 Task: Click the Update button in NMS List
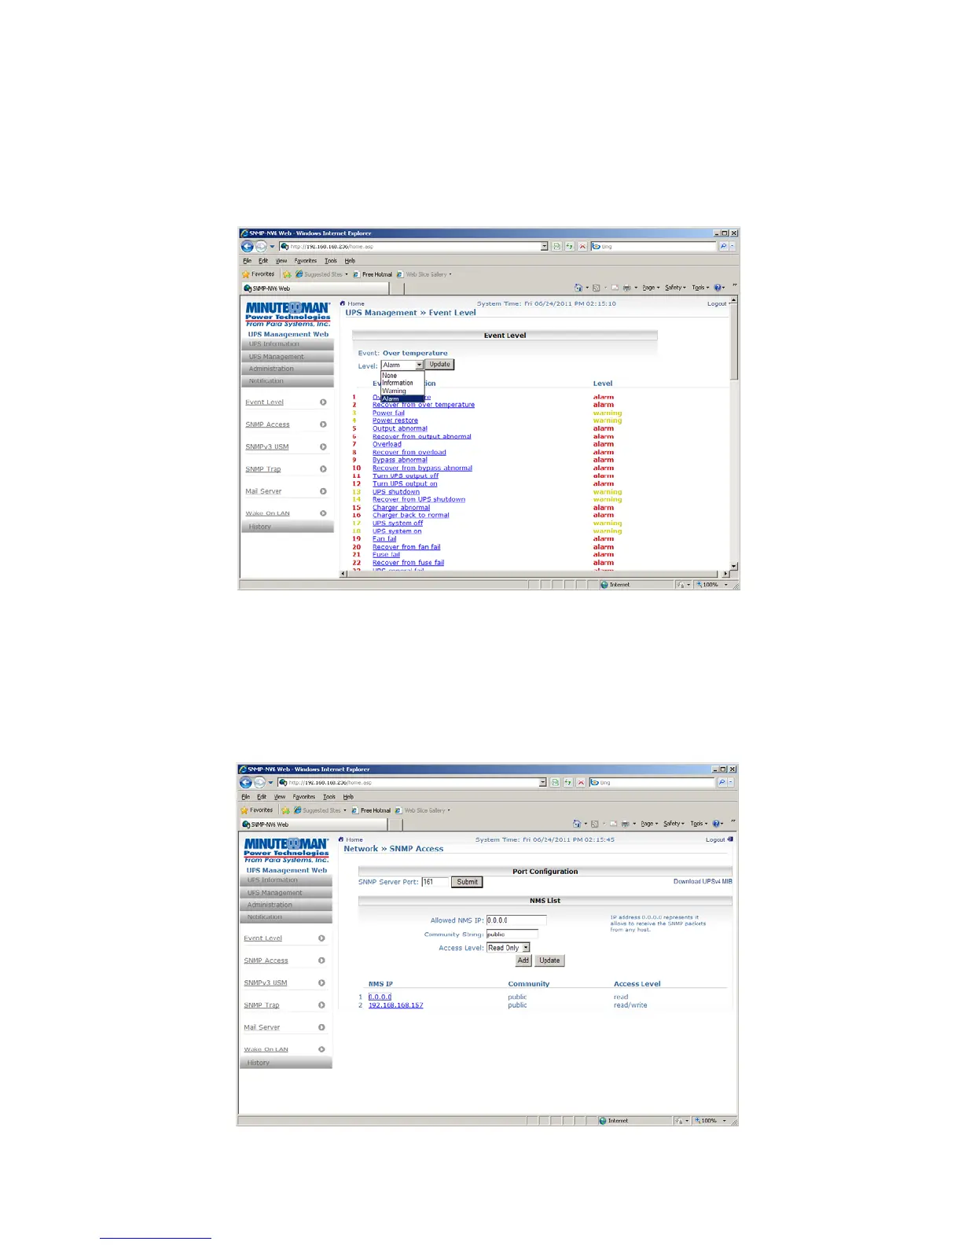pyautogui.click(x=550, y=960)
